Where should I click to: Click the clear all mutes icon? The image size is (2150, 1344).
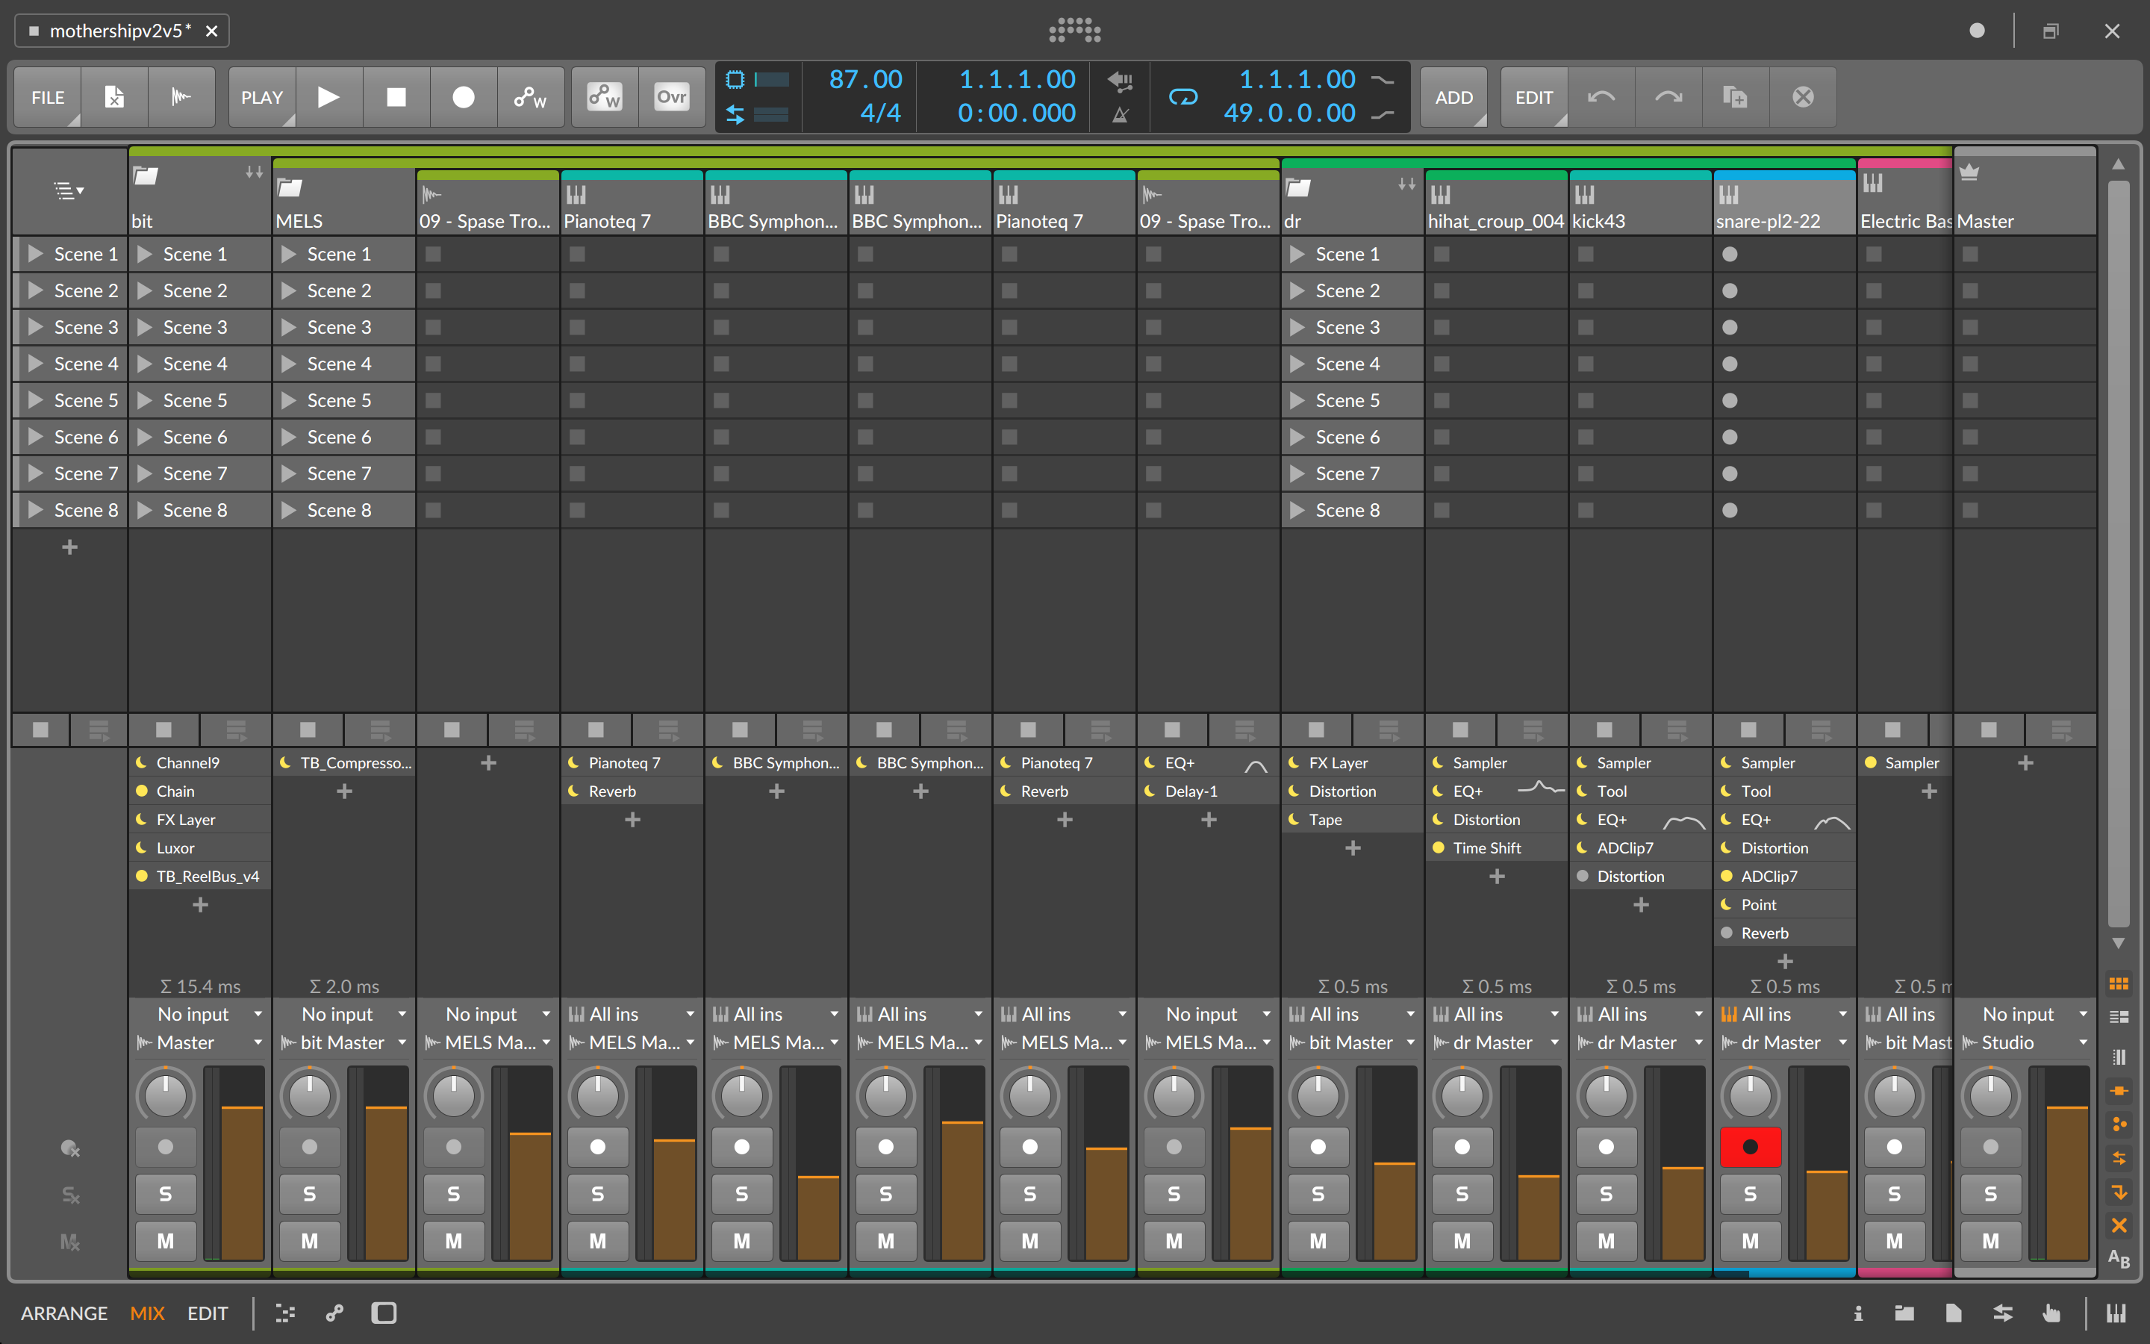(70, 1242)
